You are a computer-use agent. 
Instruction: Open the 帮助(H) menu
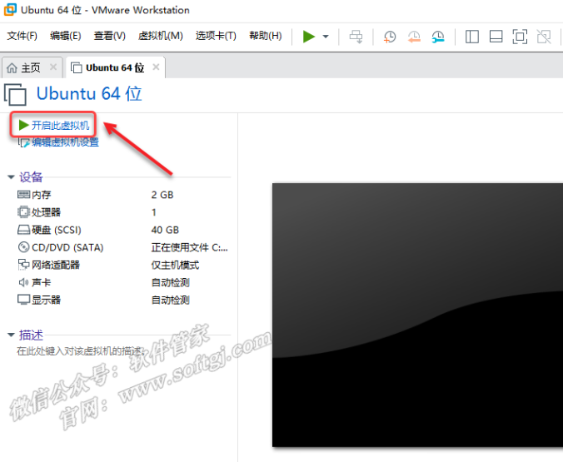266,36
